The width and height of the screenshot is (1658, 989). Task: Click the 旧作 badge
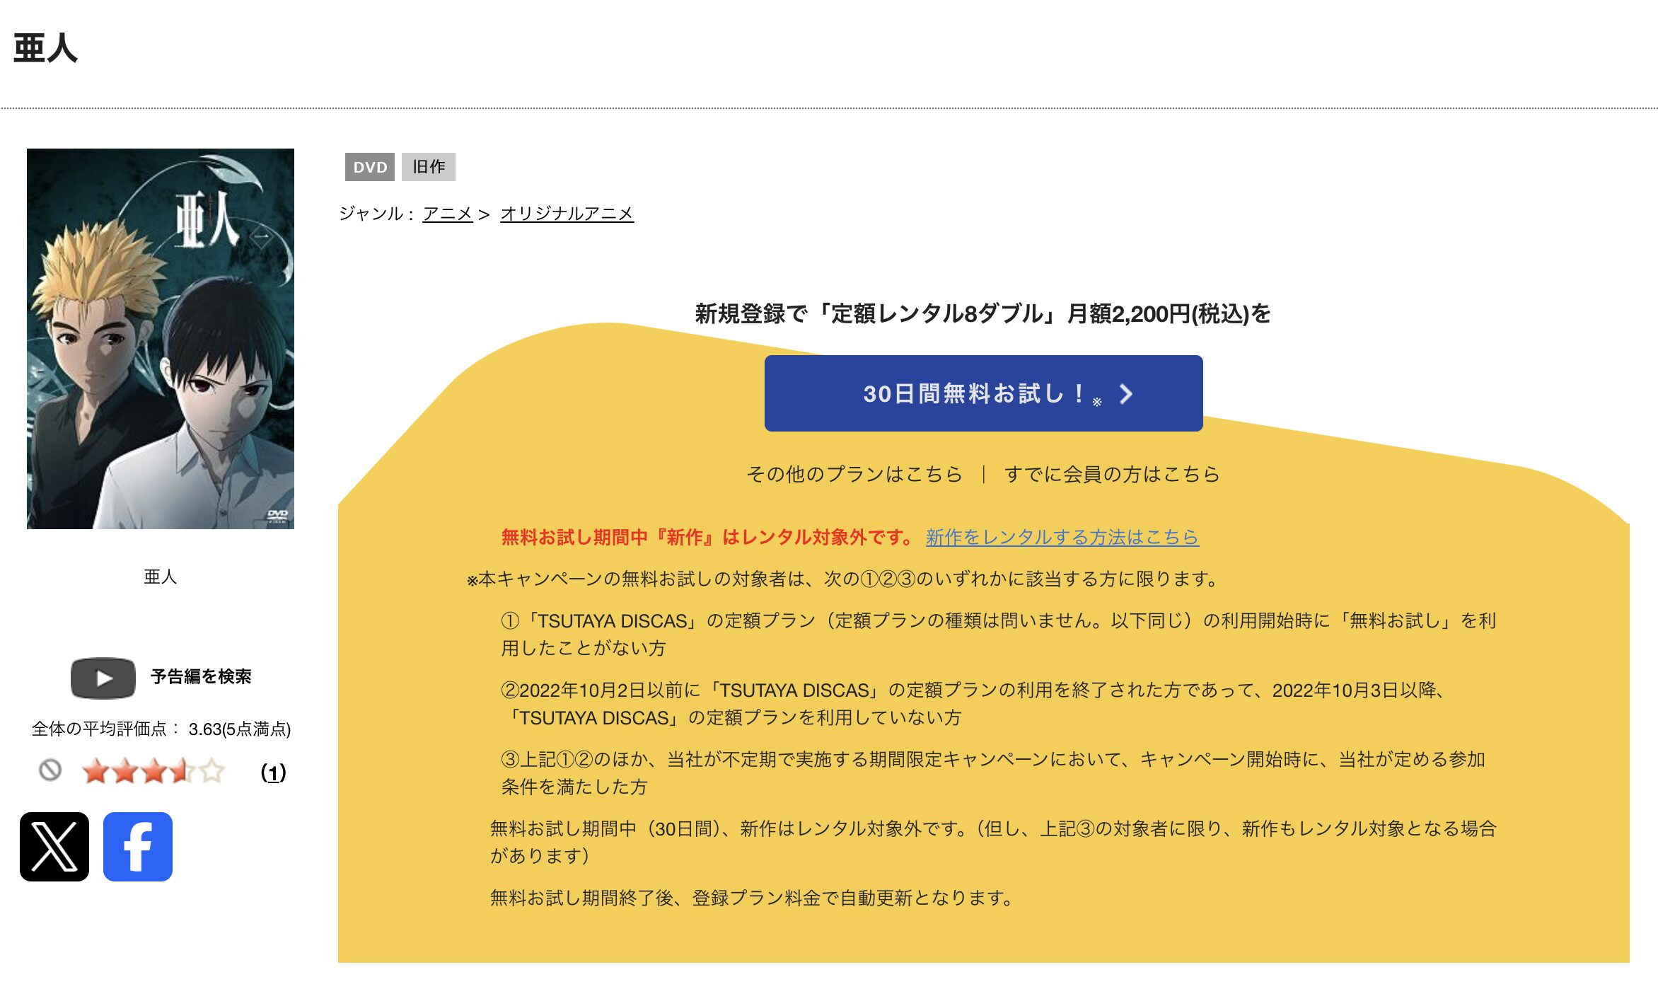point(429,167)
